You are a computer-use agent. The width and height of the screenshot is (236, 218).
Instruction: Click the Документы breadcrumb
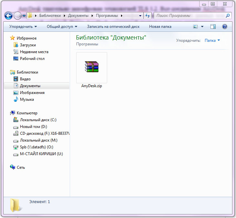click(78, 16)
